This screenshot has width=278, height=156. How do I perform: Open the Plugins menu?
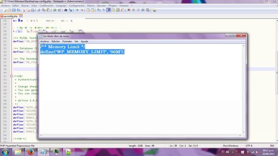(113, 6)
